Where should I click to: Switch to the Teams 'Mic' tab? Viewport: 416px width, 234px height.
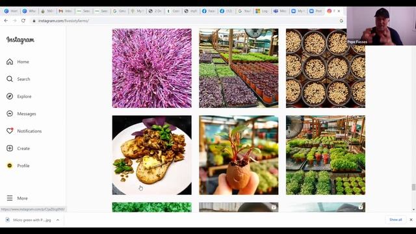click(x=280, y=11)
